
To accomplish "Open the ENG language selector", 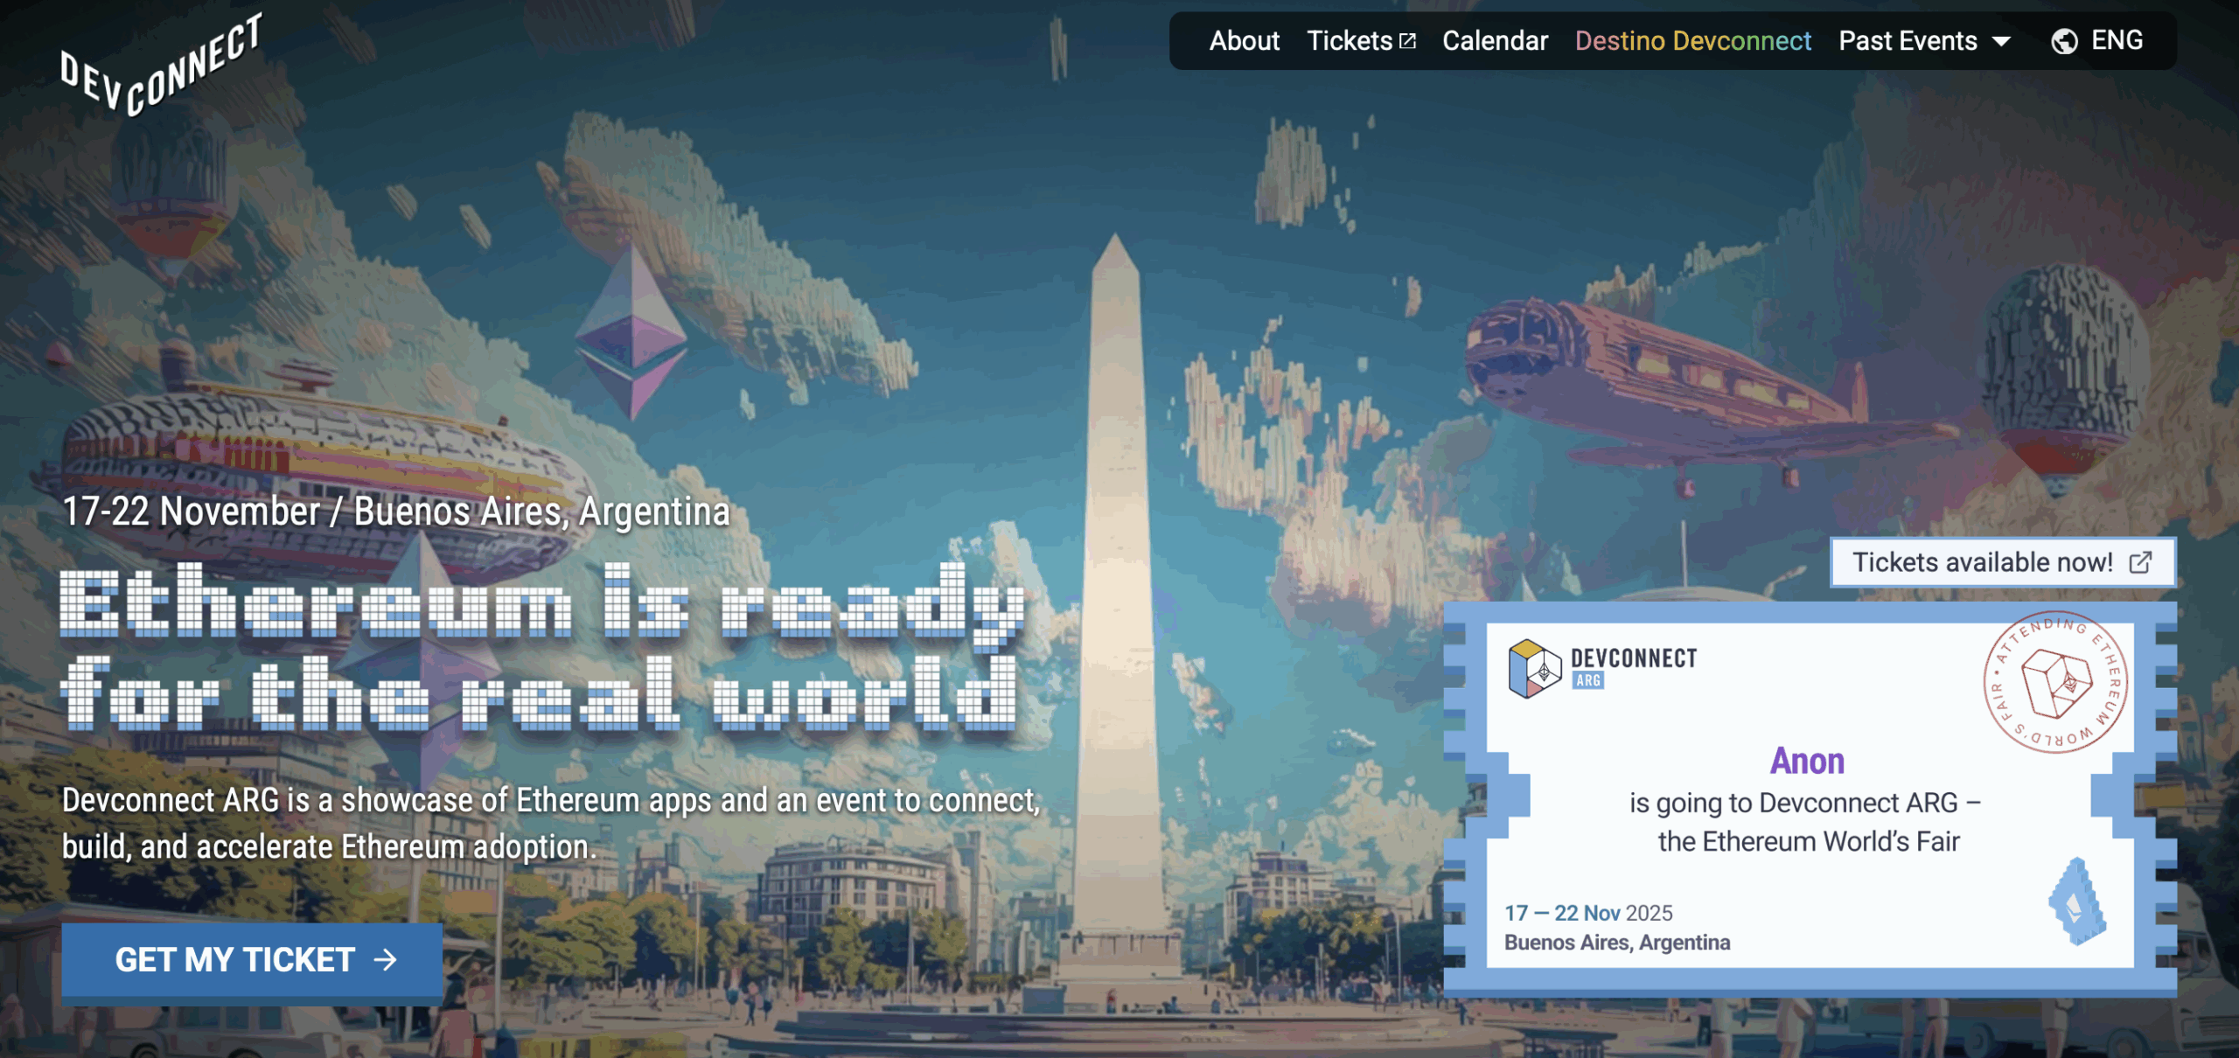I will (x=2116, y=40).
